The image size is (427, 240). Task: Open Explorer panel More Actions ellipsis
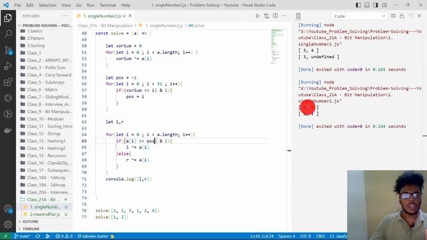[x=65, y=16]
